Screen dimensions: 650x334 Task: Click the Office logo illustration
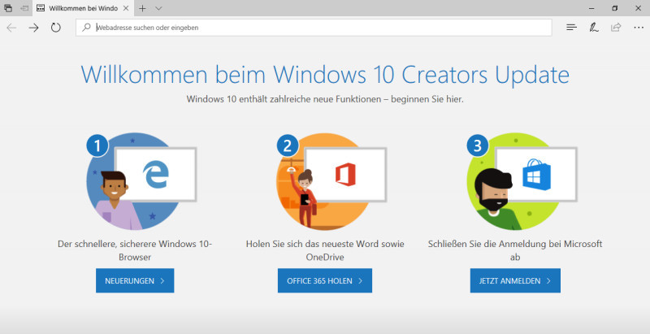click(345, 174)
